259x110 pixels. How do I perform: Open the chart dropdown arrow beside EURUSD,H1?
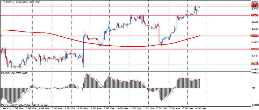coord(2,2)
